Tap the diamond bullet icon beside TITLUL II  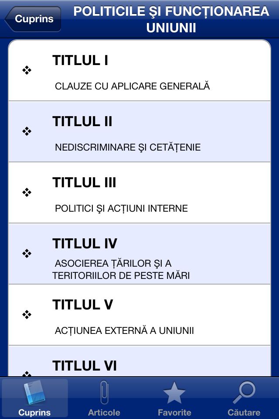[27, 131]
